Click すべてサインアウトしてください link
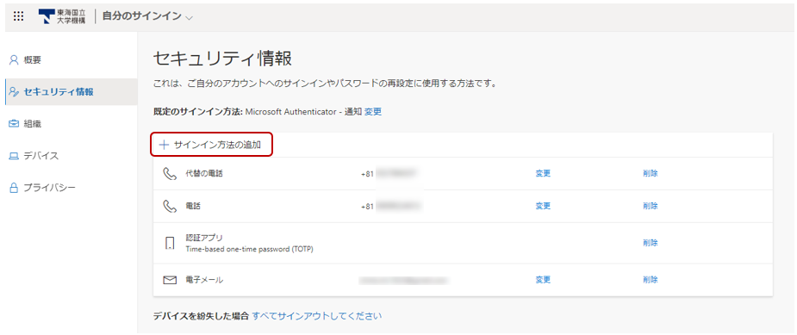Screen dimensions: 797x335 tap(317, 316)
